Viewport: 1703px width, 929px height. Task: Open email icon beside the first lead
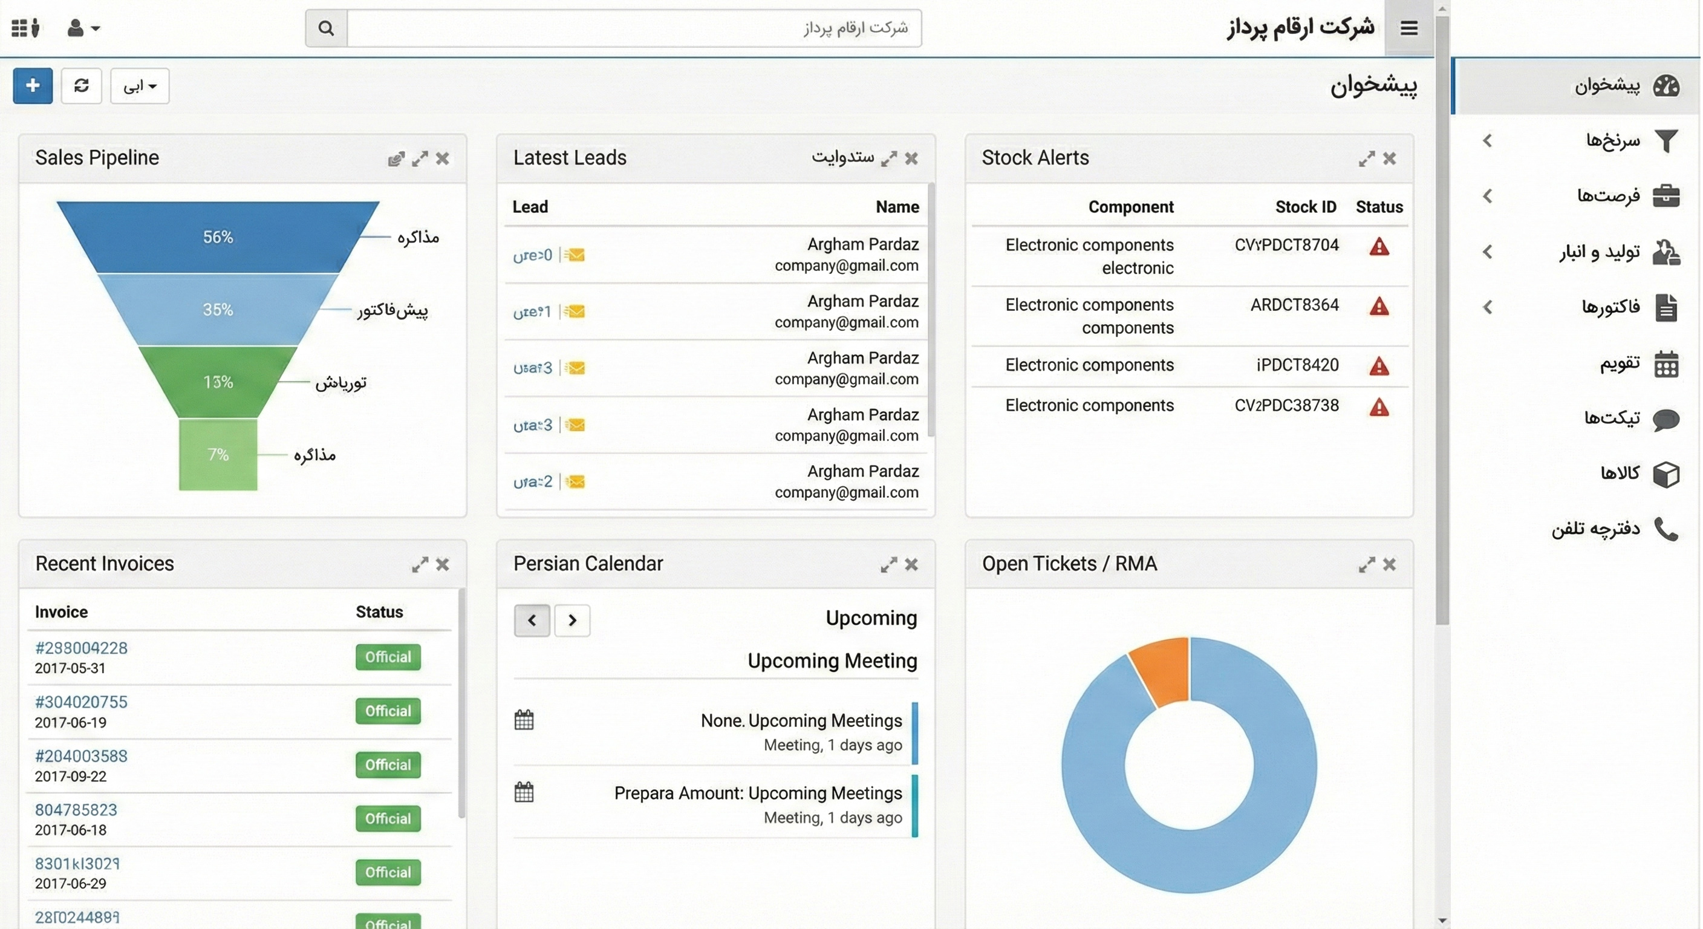tap(575, 255)
